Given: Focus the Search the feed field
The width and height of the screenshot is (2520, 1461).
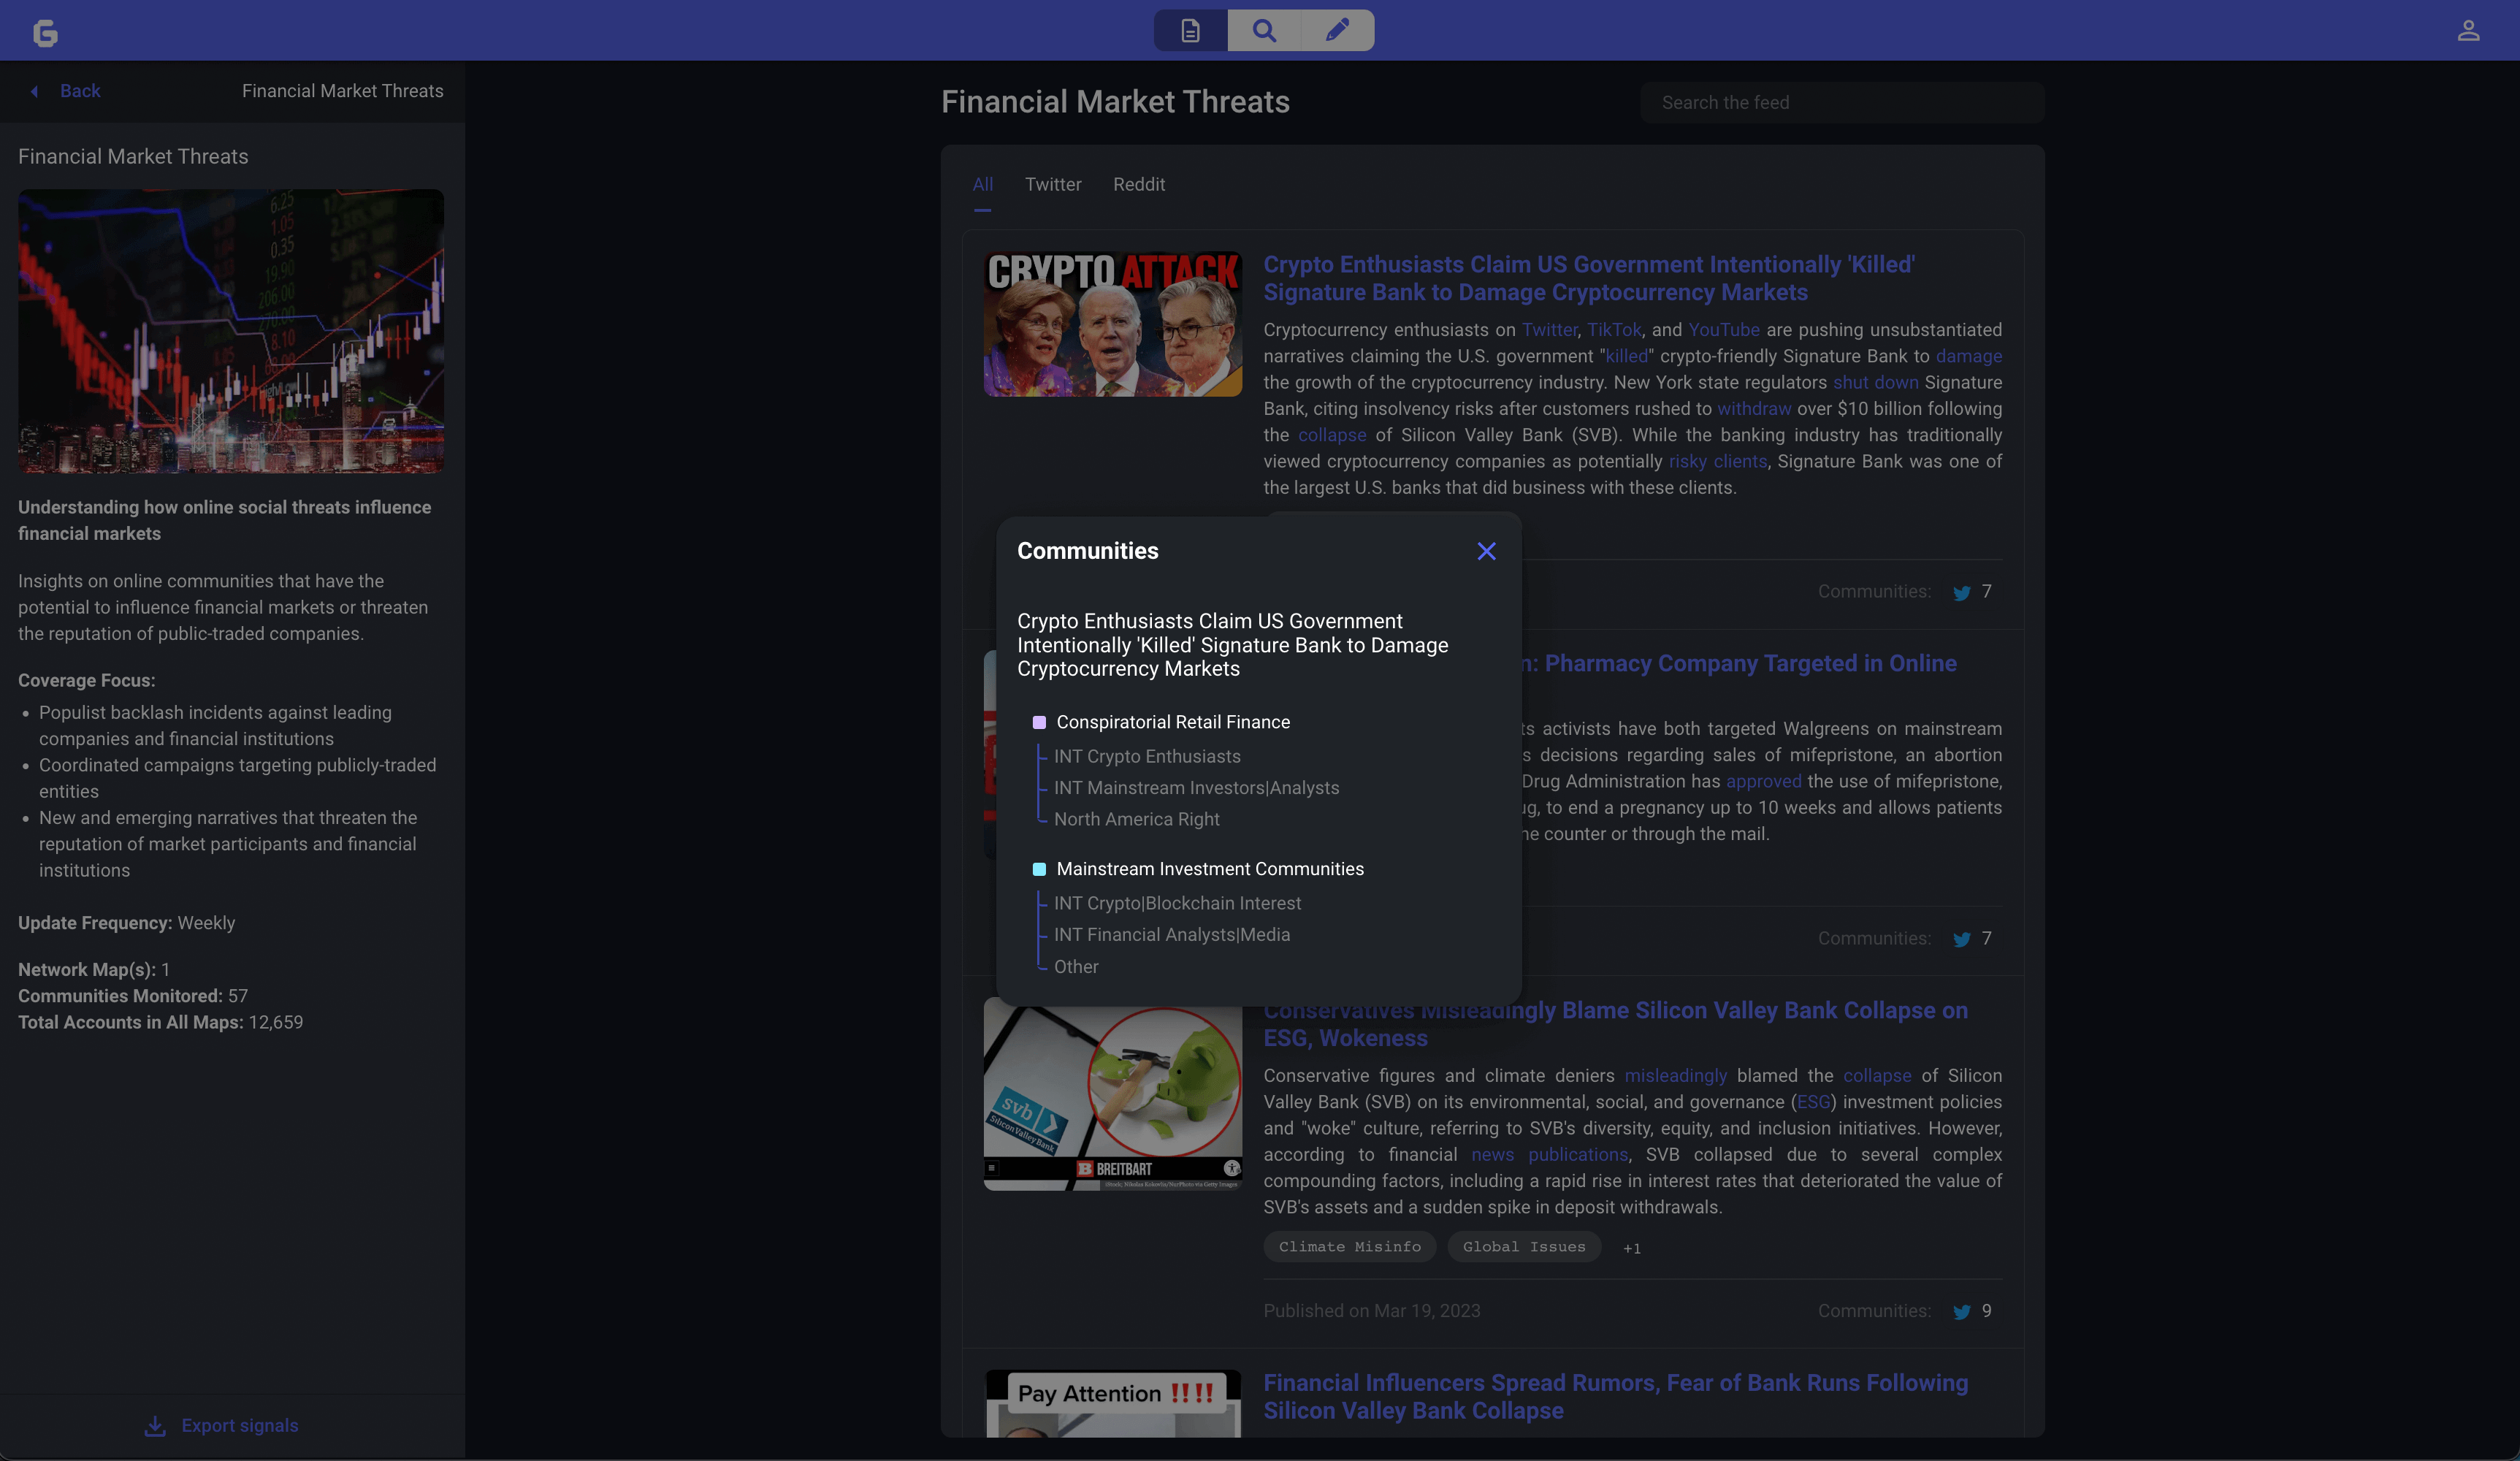Looking at the screenshot, I should tap(1842, 103).
